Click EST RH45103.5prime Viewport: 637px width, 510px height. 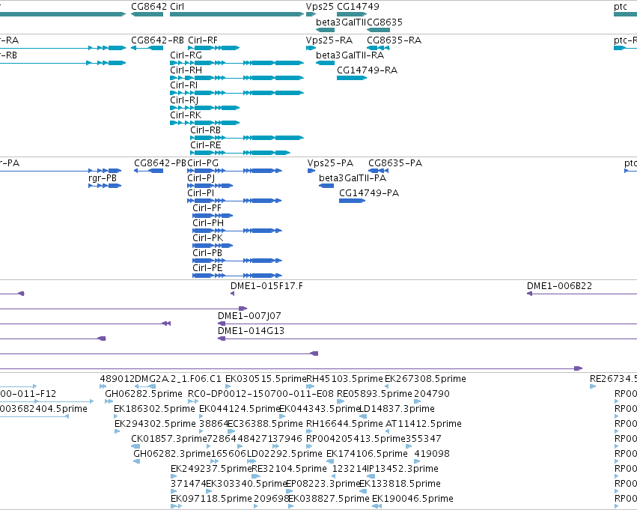[x=311, y=386]
